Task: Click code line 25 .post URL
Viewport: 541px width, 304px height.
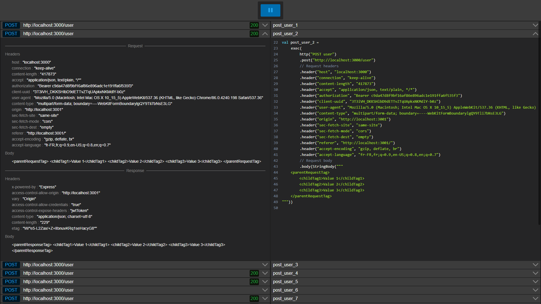Action: pyautogui.click(x=338, y=60)
